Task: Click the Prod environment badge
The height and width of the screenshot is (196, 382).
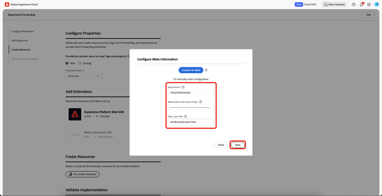Action: 298,5
